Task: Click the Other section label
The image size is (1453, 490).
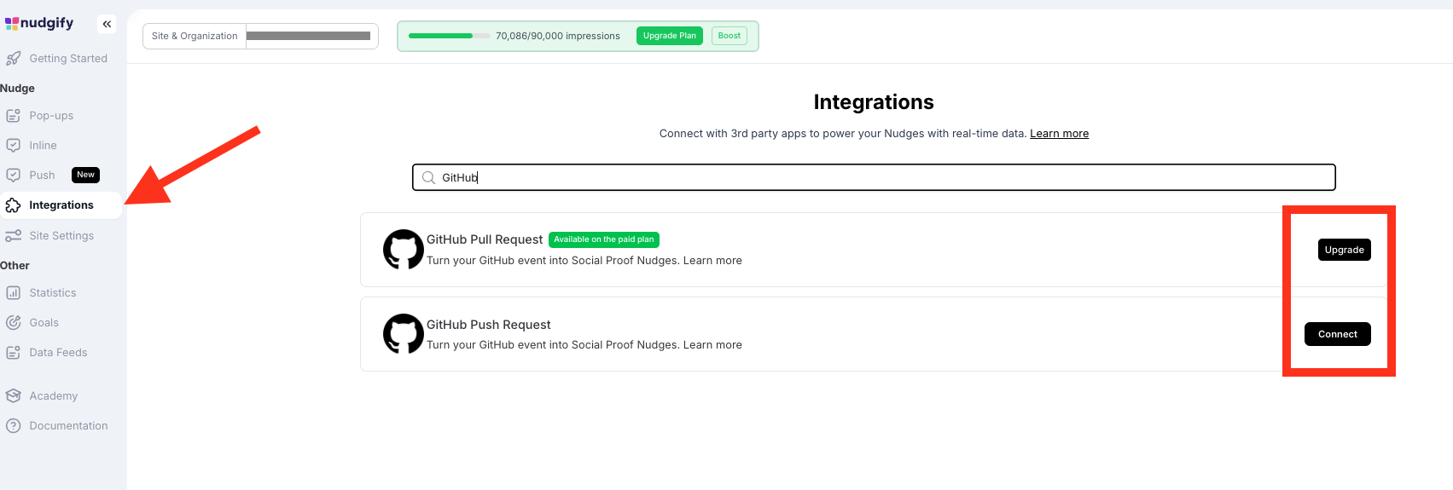Action: (15, 265)
